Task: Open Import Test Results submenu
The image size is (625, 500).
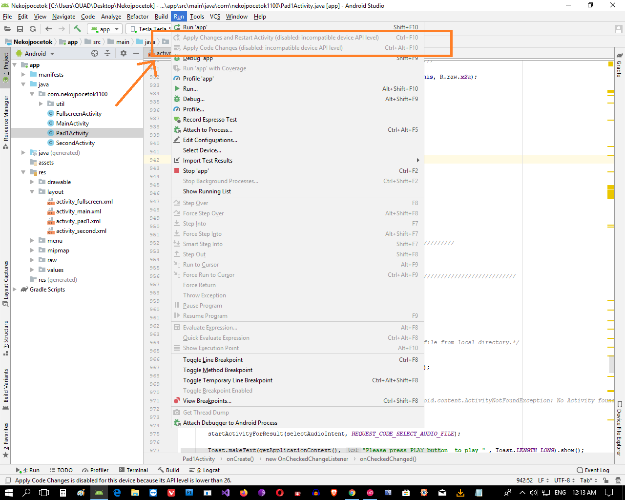Action: point(297,161)
